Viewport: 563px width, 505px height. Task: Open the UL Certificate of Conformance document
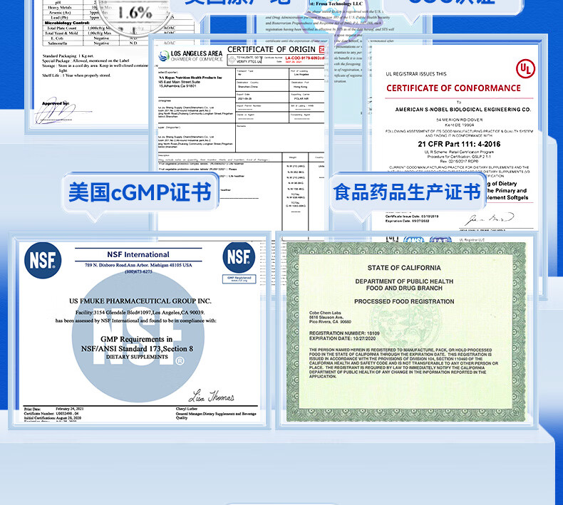click(x=454, y=140)
